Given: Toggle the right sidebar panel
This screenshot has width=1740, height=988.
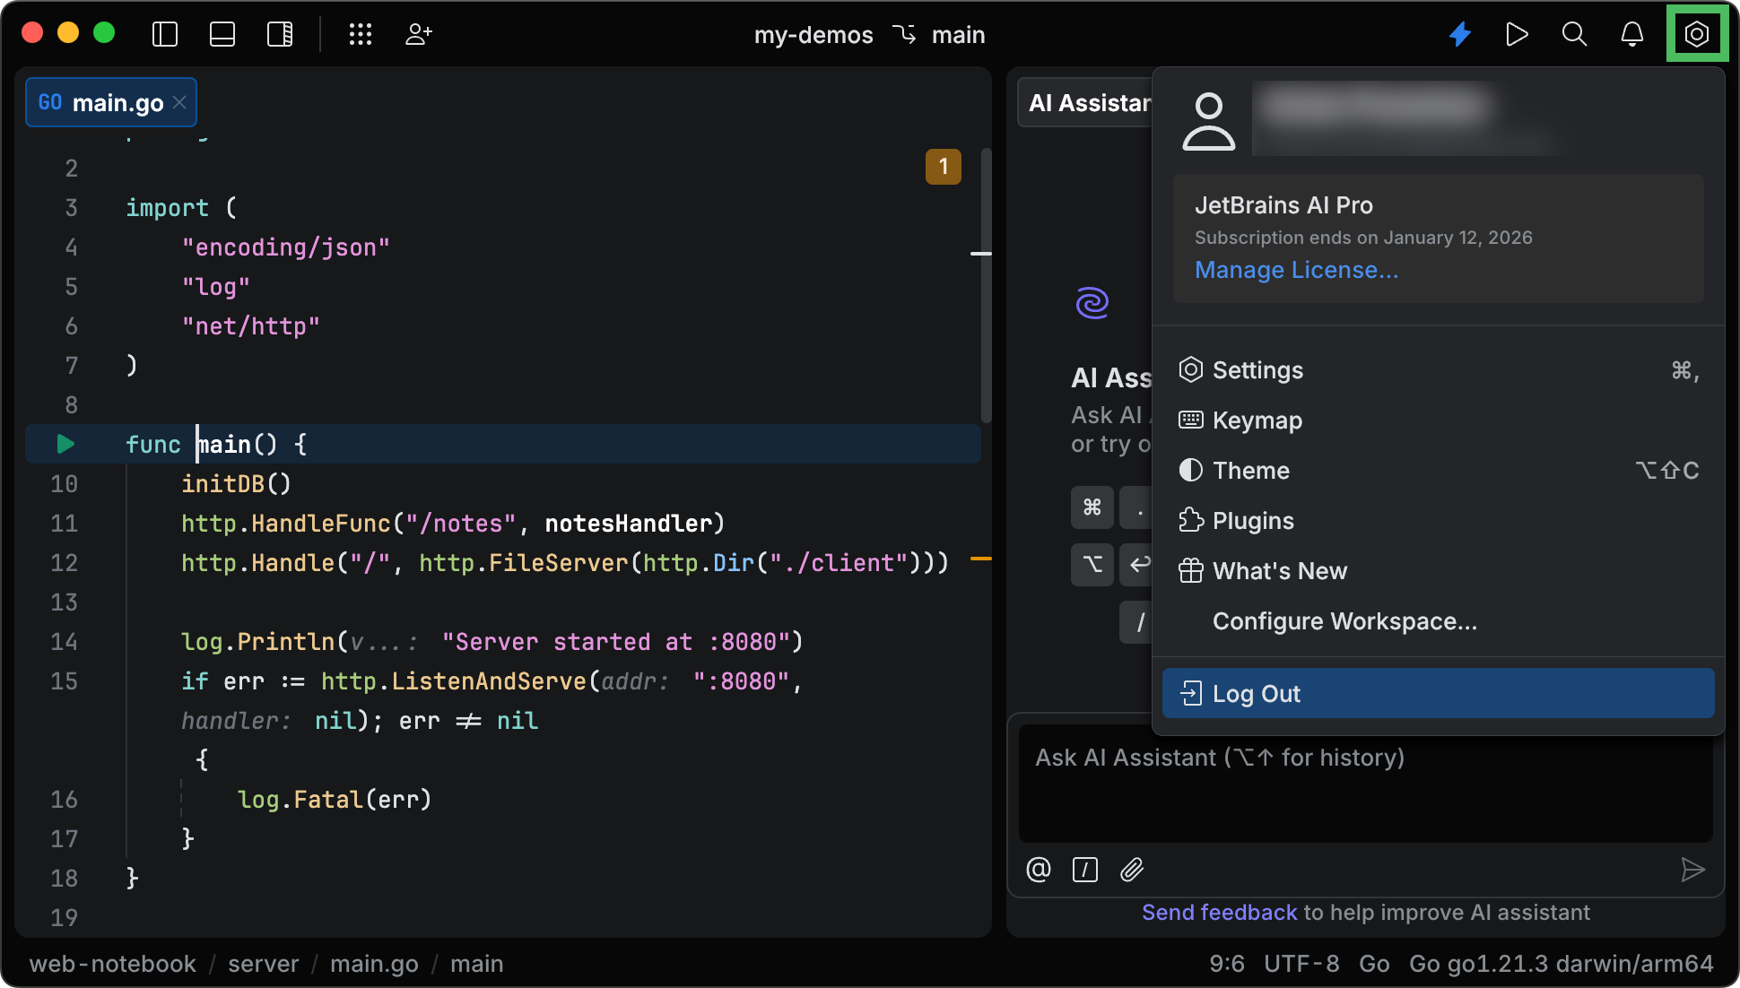Looking at the screenshot, I should pyautogui.click(x=279, y=34).
